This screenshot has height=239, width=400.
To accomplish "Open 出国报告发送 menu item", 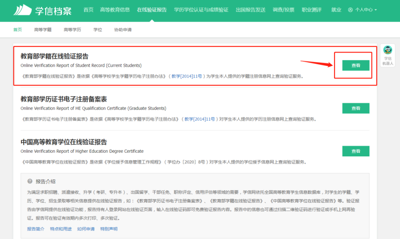I will coord(250,10).
